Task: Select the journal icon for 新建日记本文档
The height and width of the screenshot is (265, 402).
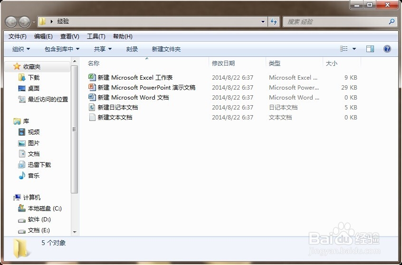Action: pos(92,107)
